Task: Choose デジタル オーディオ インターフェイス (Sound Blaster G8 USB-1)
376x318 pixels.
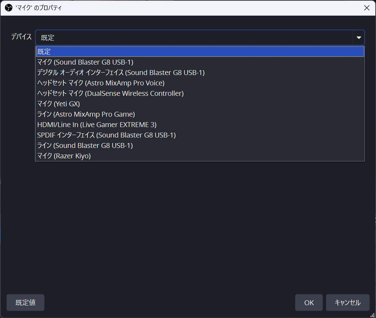Action: 121,73
